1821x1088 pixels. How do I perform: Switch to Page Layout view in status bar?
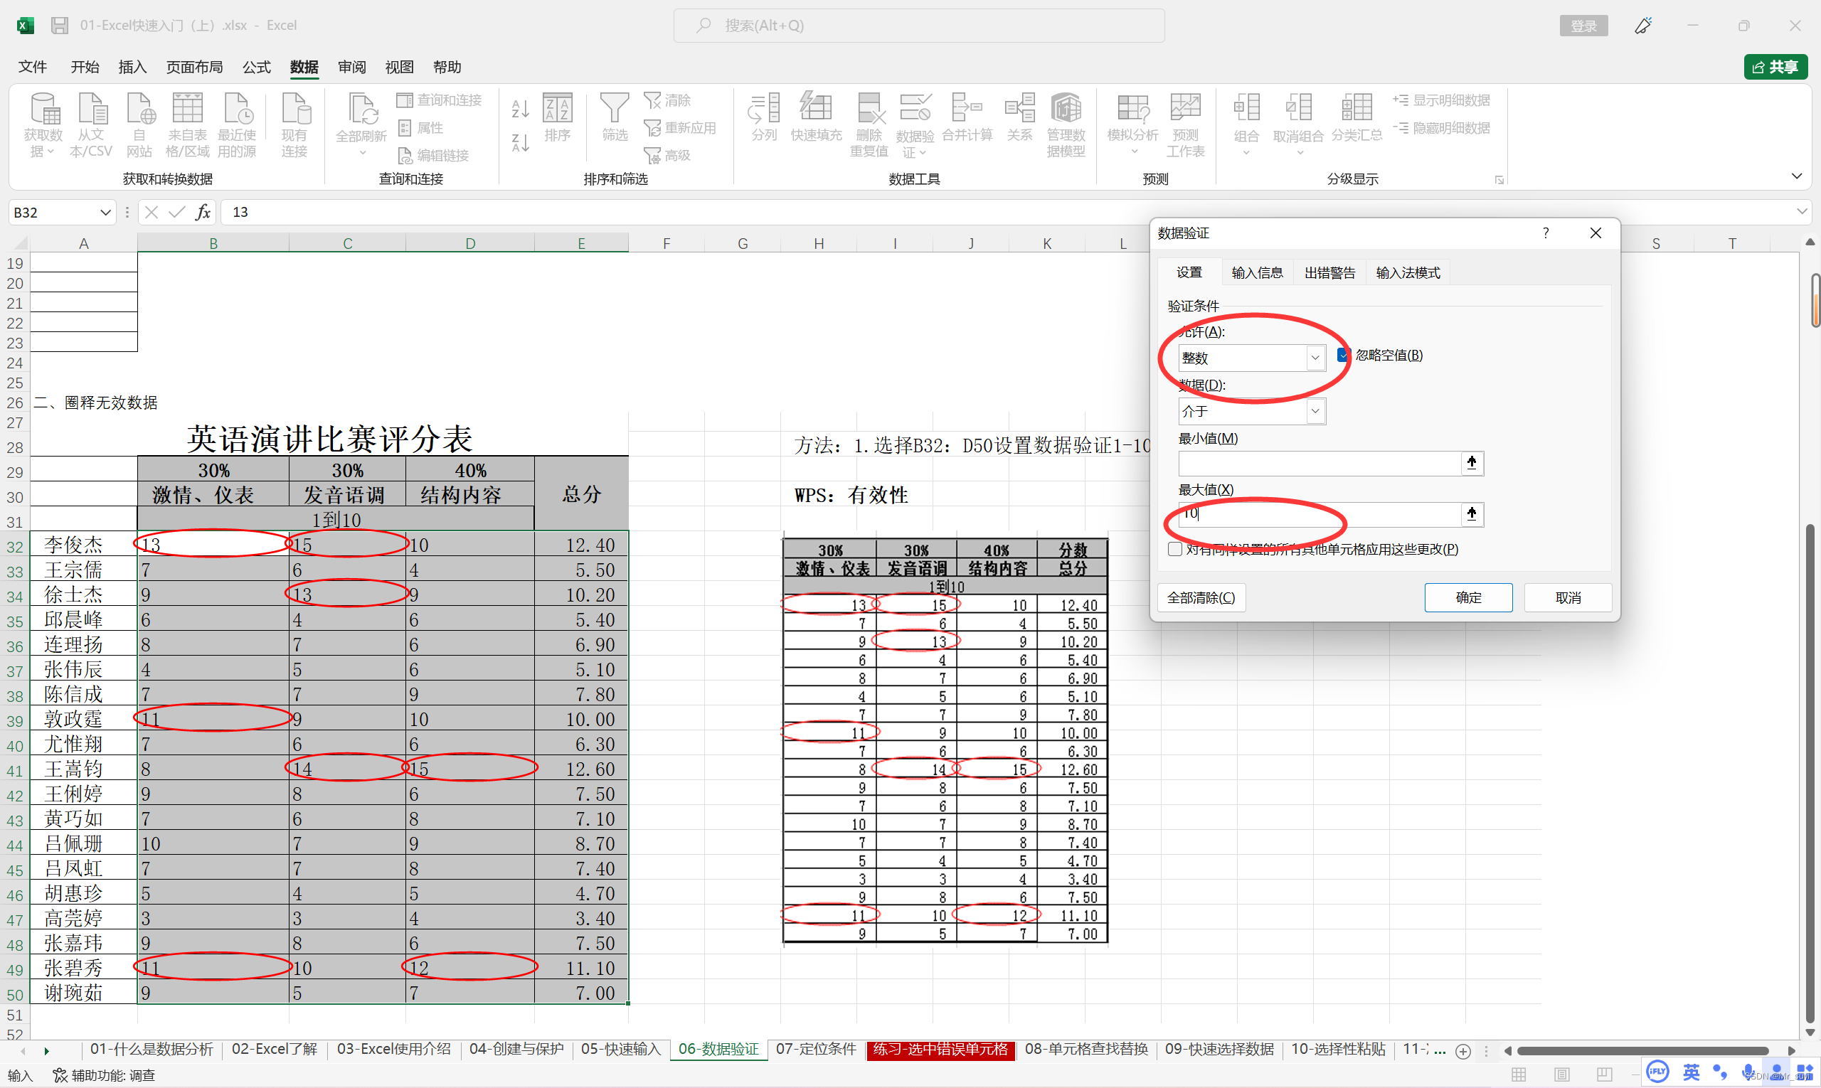1562,1074
